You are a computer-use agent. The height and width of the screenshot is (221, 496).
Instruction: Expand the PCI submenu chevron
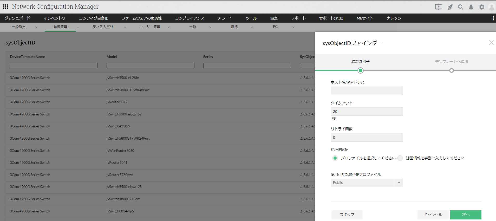293,27
